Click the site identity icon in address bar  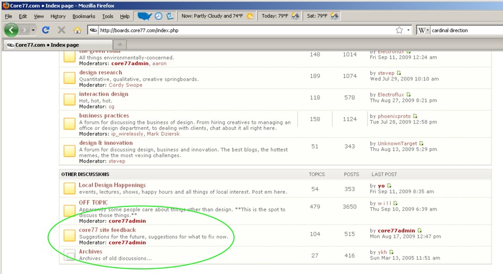pyautogui.click(x=93, y=30)
